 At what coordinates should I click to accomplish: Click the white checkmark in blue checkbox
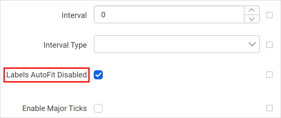(98, 75)
